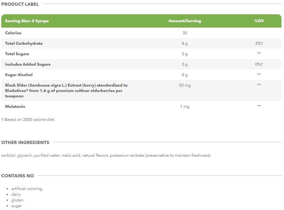Select the Sugar Alcohol row label
Viewport: 284px width, 210px height.
pyautogui.click(x=19, y=75)
